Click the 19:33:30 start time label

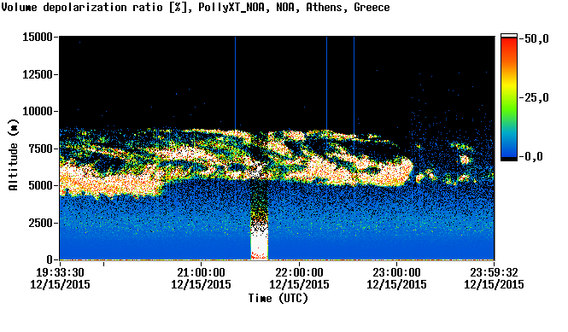pyautogui.click(x=60, y=272)
